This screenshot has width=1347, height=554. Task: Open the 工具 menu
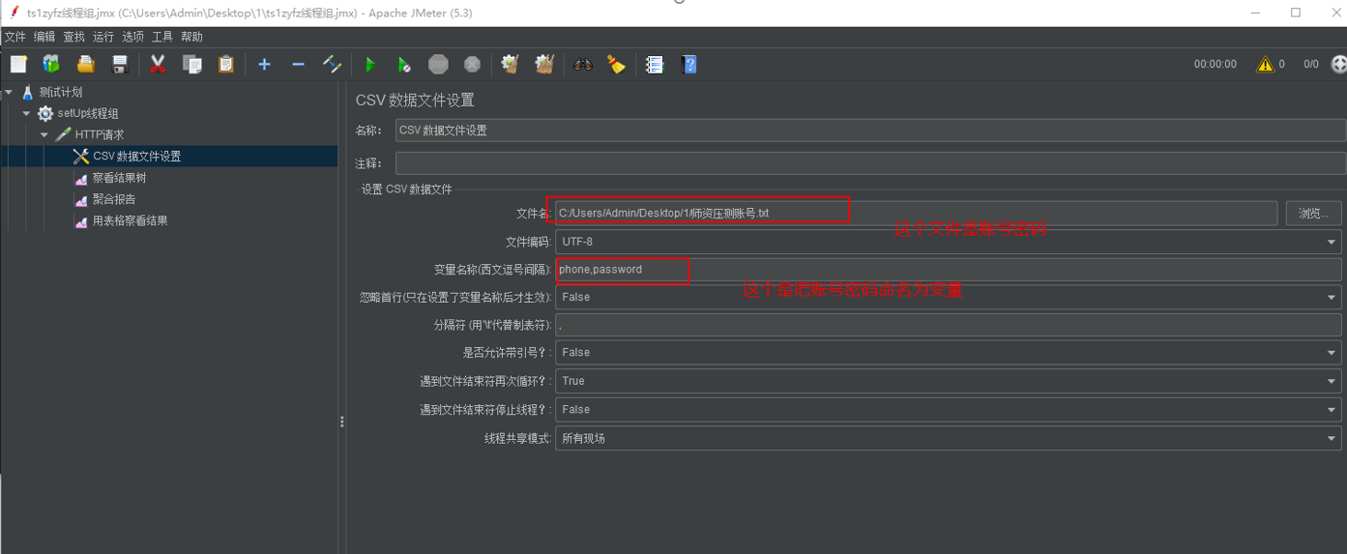point(162,37)
